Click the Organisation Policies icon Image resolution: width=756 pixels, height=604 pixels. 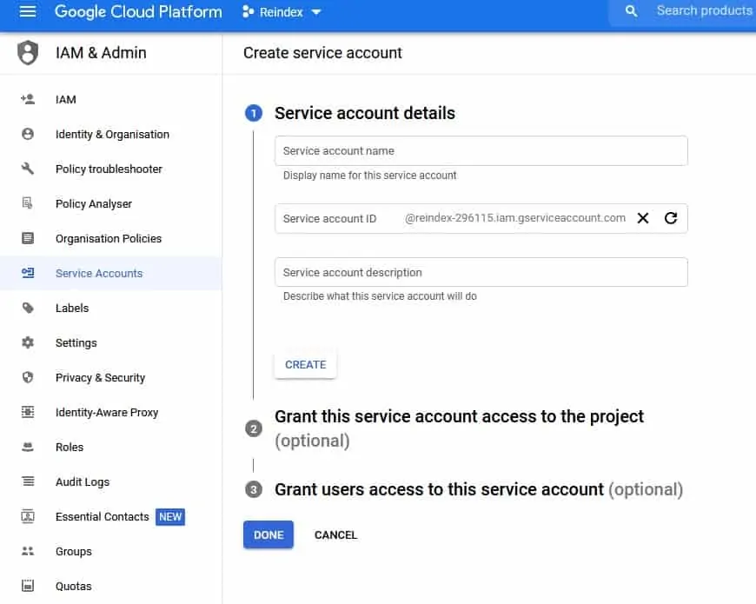point(28,238)
